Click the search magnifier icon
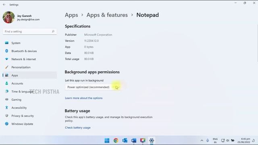This screenshot has width=258, height=145. 53,31
